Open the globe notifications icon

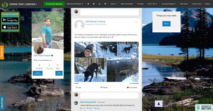(94, 4)
